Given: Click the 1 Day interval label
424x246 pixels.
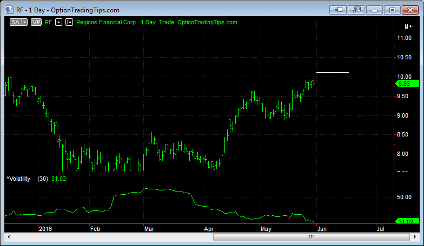Looking at the screenshot, I should coord(148,23).
